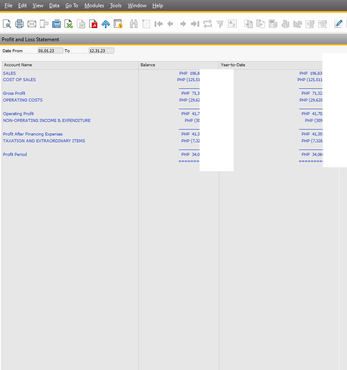Go to the last data record
This screenshot has height=370, width=347.
click(x=195, y=24)
